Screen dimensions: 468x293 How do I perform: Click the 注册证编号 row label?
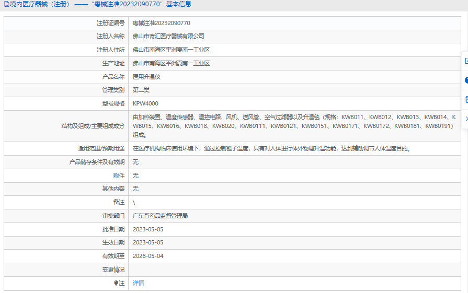coord(110,23)
